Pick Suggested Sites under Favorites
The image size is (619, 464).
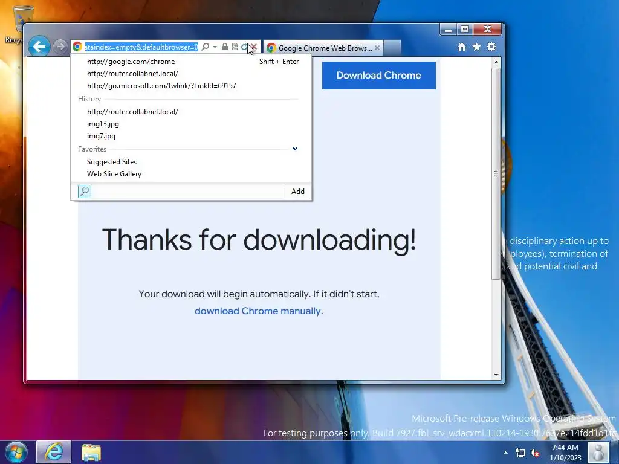(191, 162)
